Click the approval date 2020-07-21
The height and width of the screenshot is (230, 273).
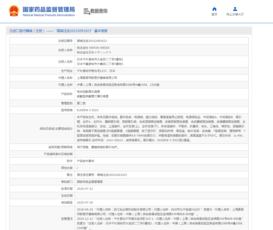(x=85, y=189)
